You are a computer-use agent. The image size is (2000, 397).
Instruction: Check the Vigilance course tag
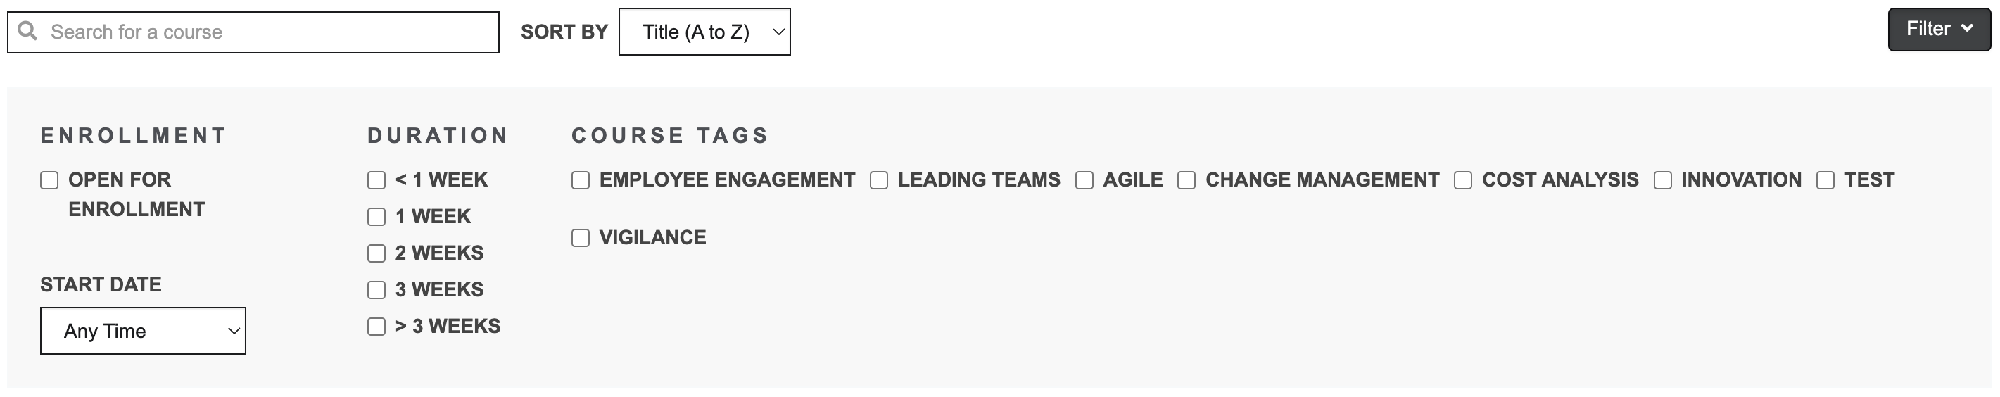pyautogui.click(x=581, y=238)
